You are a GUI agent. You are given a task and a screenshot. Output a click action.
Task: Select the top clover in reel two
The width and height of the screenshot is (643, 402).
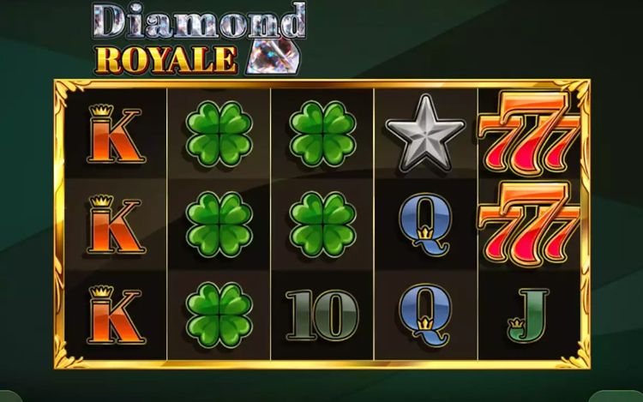(x=219, y=134)
